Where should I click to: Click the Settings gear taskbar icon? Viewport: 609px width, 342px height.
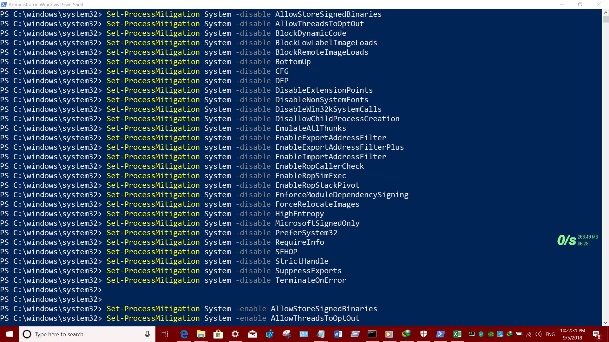(x=235, y=334)
